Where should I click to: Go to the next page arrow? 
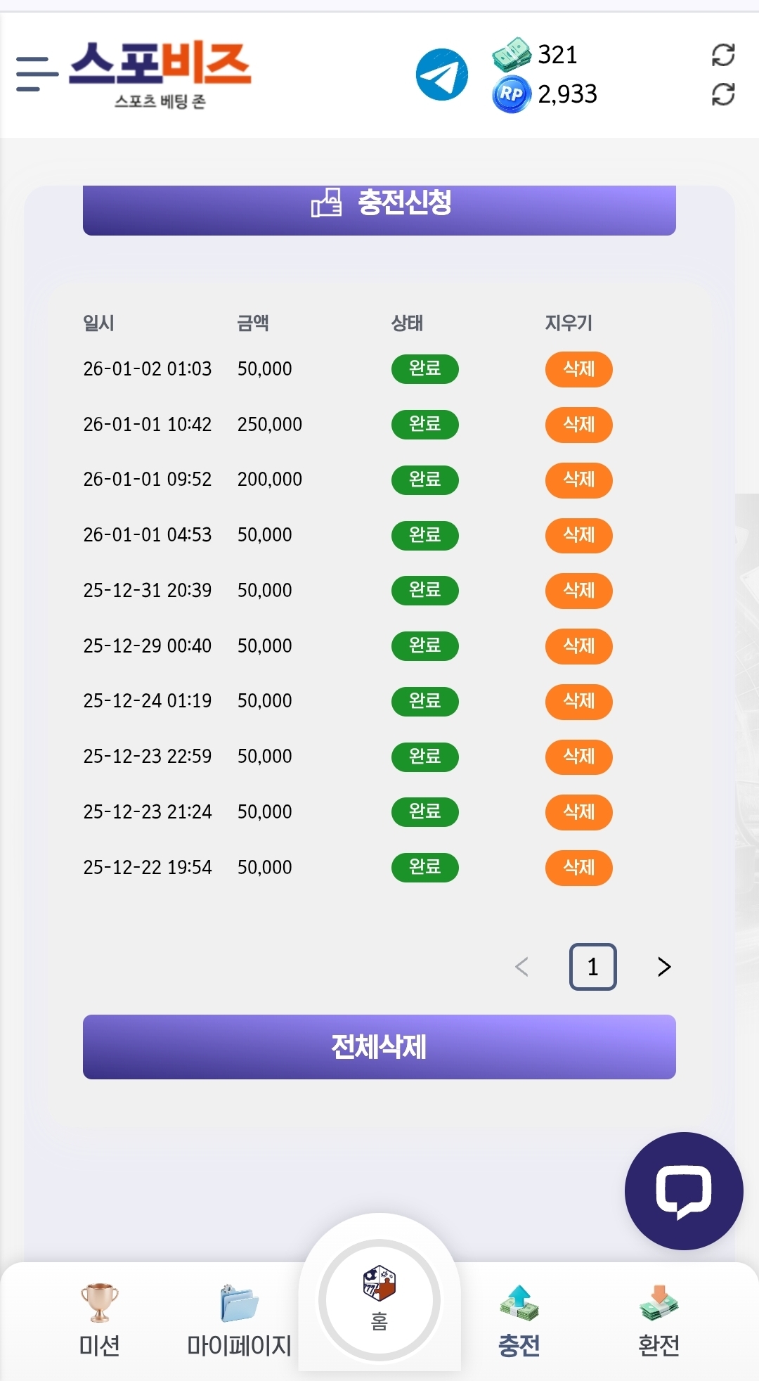[664, 967]
